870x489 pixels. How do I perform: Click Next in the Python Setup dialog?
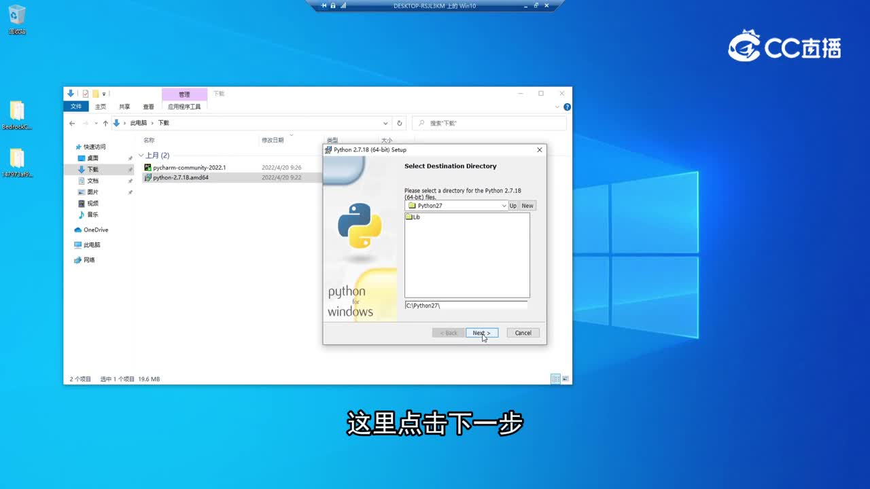[x=482, y=333]
